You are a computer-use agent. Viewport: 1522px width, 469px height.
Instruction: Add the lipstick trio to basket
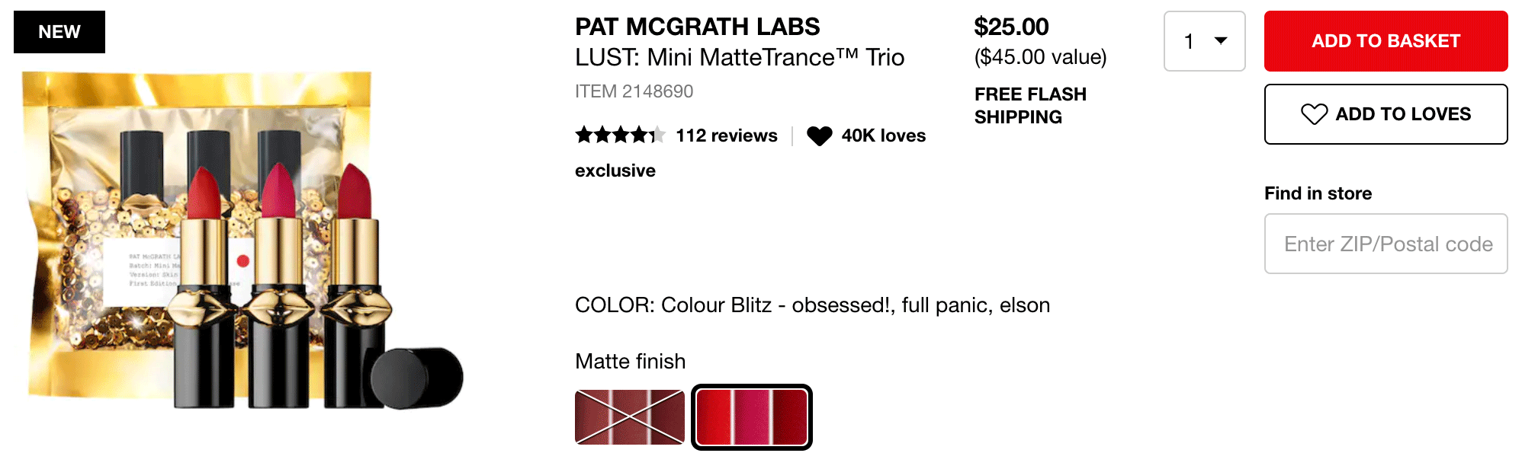click(x=1386, y=41)
